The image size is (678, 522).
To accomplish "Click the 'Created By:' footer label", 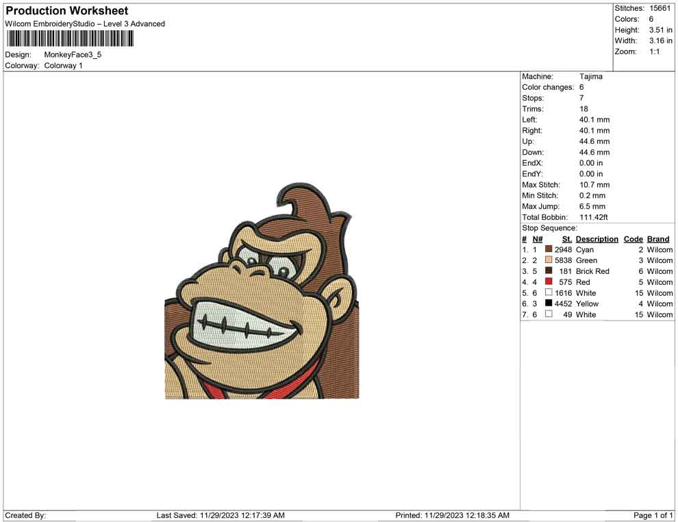I will pos(25,515).
